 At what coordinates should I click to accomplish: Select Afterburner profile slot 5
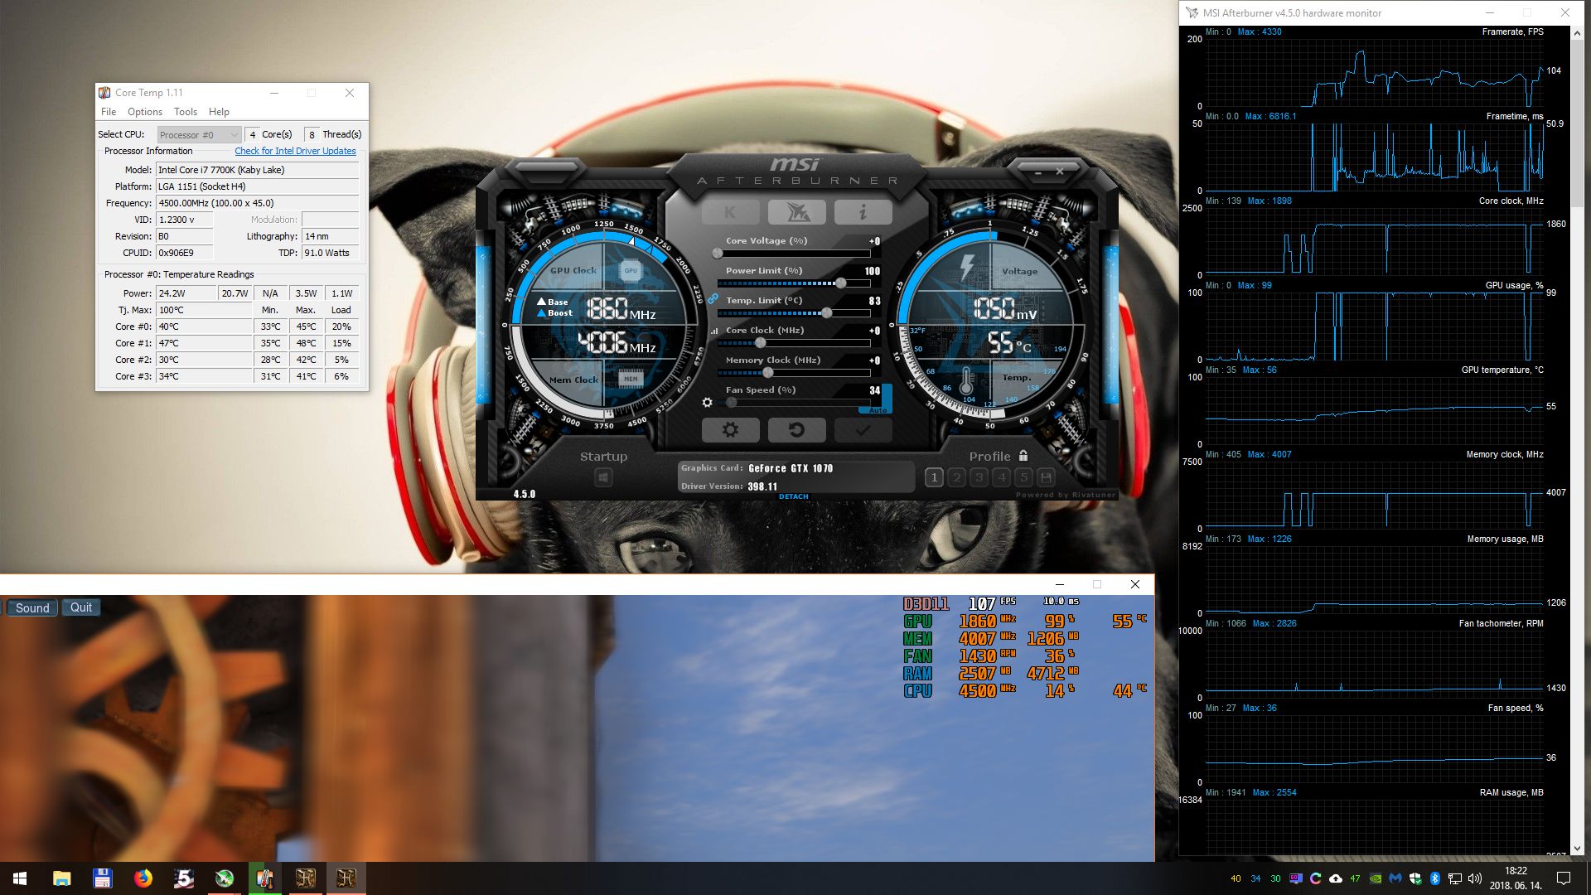1023,477
